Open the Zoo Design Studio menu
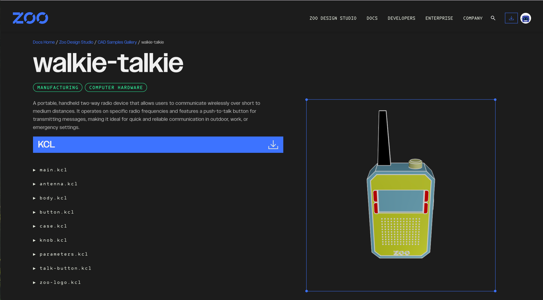This screenshot has height=300, width=543. 333,18
